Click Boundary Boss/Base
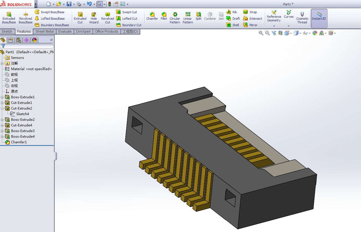 52,25
